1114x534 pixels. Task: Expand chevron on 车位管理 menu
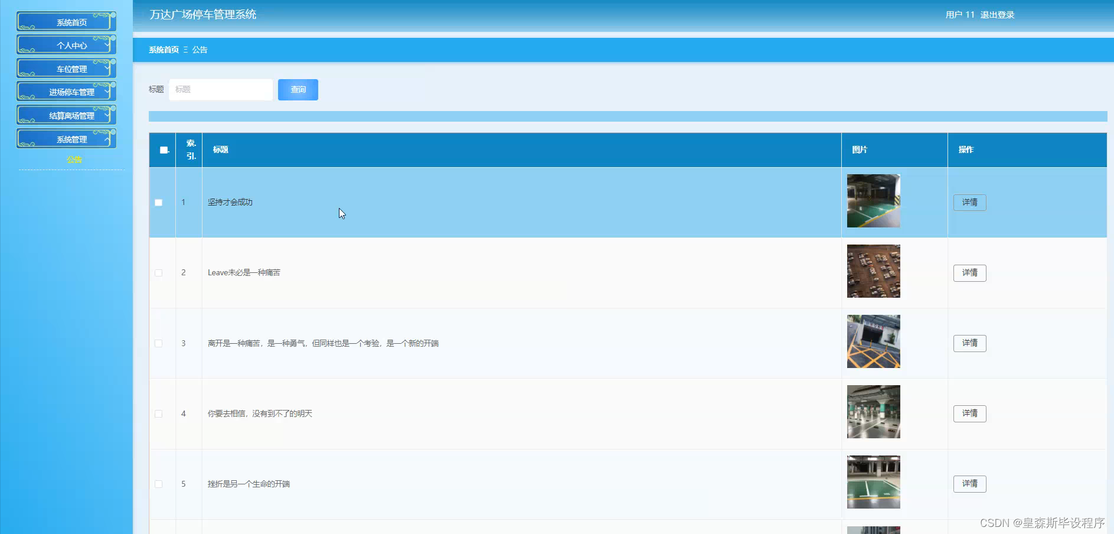pos(107,68)
